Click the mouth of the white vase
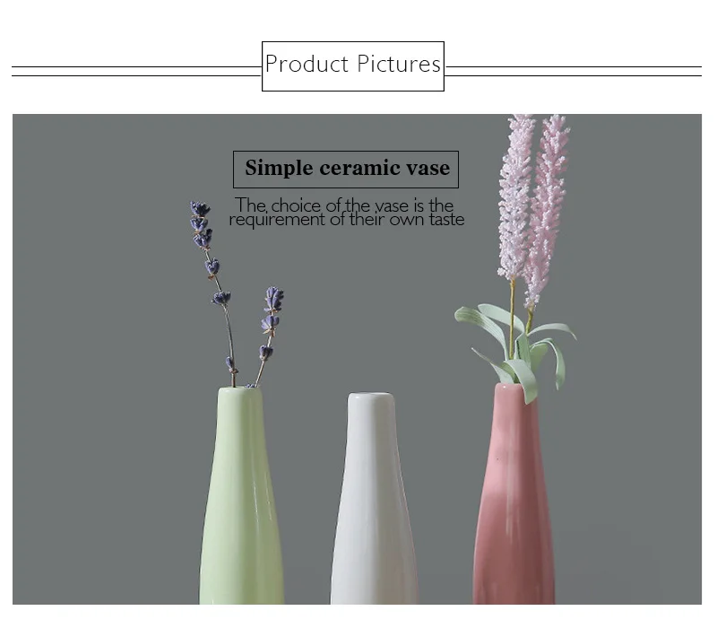The width and height of the screenshot is (717, 628). pos(370,395)
